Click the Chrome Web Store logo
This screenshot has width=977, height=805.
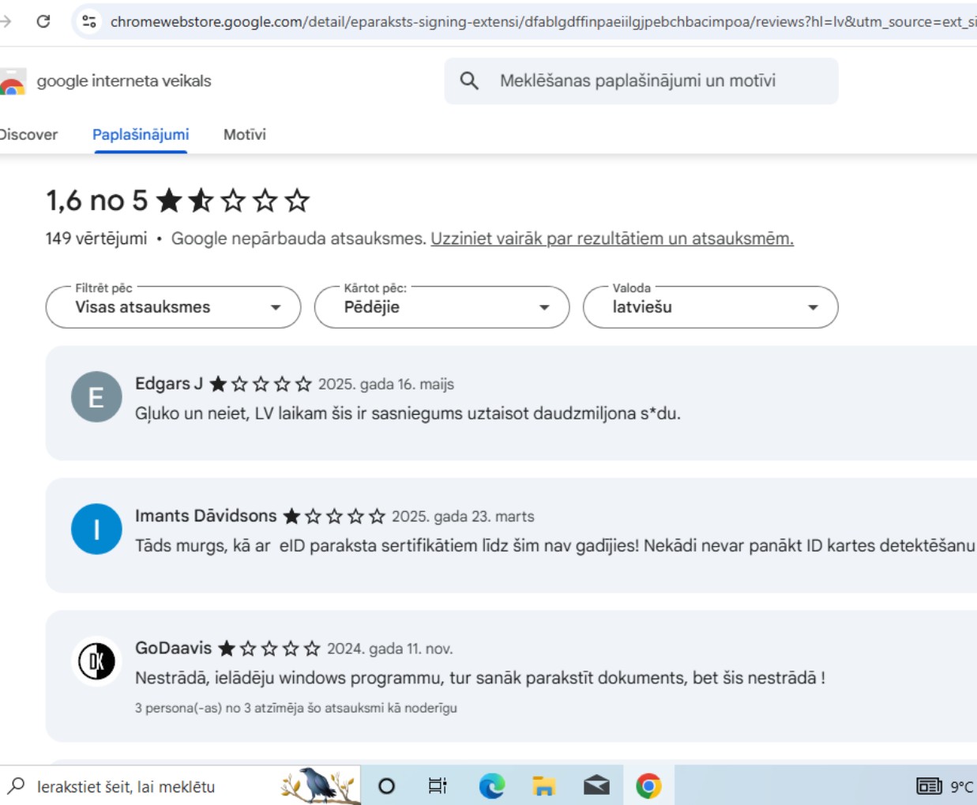[12, 81]
